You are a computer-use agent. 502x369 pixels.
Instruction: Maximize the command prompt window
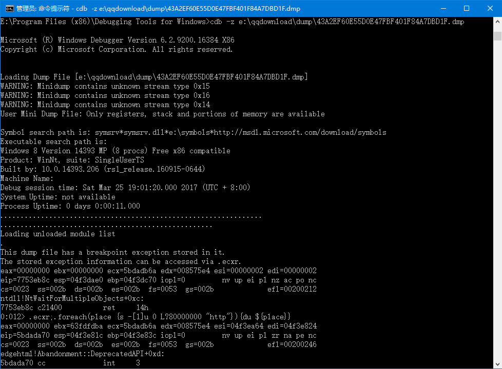tap(467, 8)
